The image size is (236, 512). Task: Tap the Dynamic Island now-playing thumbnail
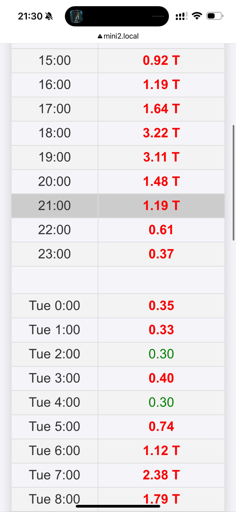pos(76,16)
